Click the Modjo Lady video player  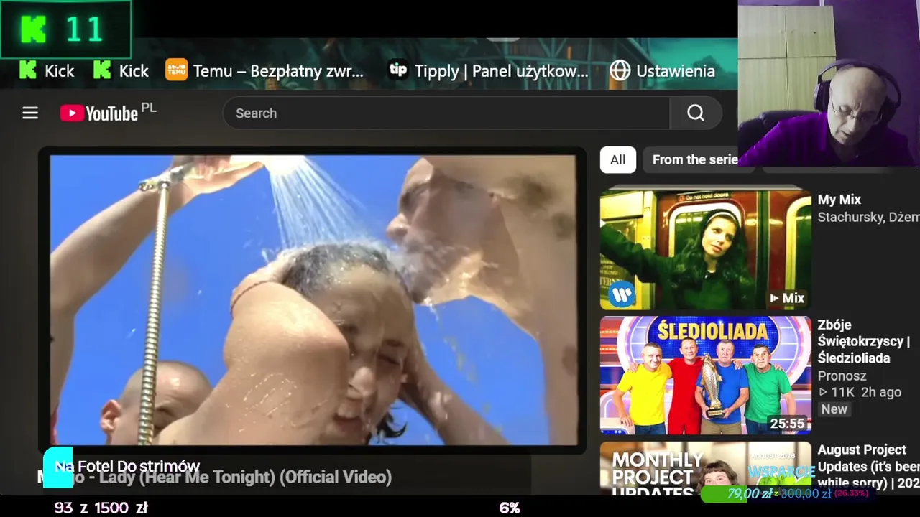click(x=313, y=299)
